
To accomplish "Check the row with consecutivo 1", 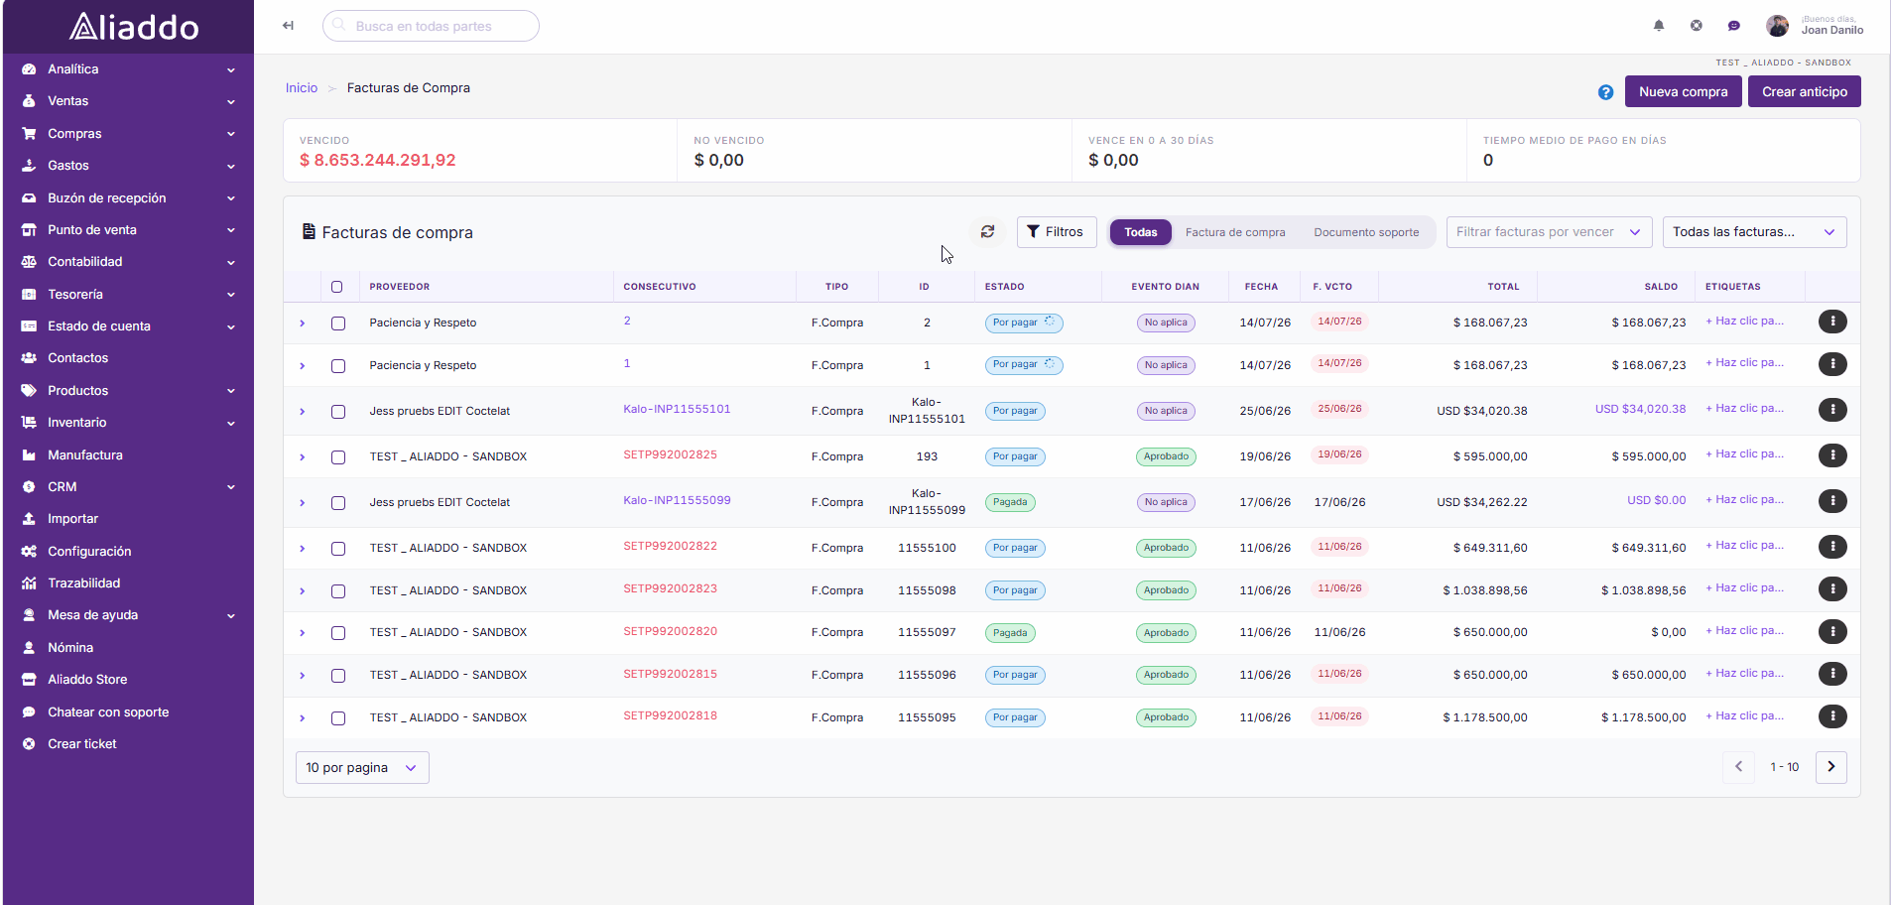I will pyautogui.click(x=338, y=366).
